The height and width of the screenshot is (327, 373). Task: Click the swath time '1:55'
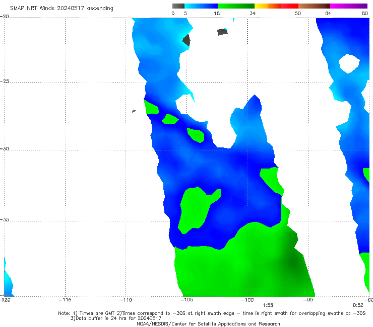[x=268, y=305]
